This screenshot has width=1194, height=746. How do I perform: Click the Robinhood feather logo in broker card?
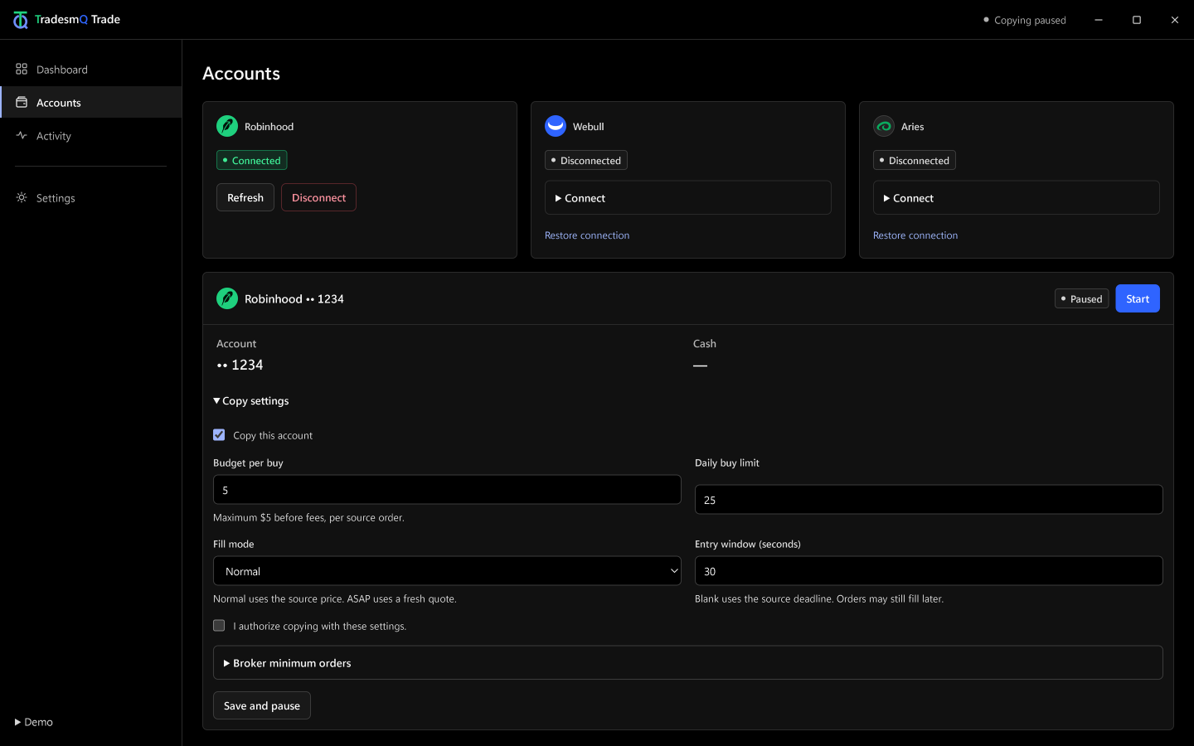(227, 126)
